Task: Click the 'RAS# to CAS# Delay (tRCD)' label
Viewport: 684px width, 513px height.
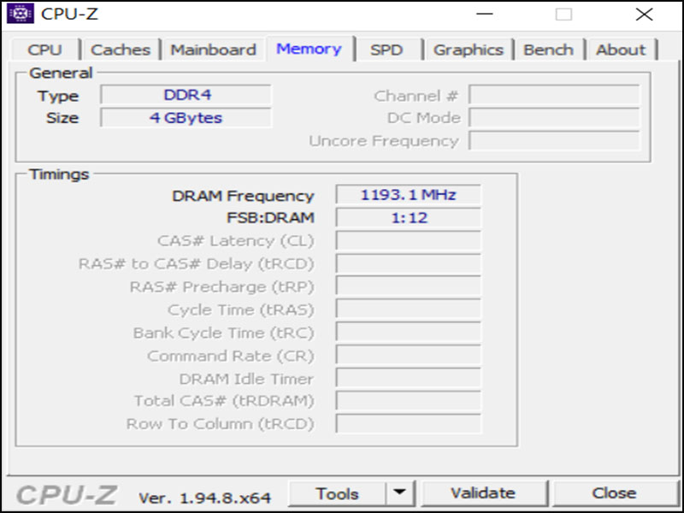Action: 197,264
